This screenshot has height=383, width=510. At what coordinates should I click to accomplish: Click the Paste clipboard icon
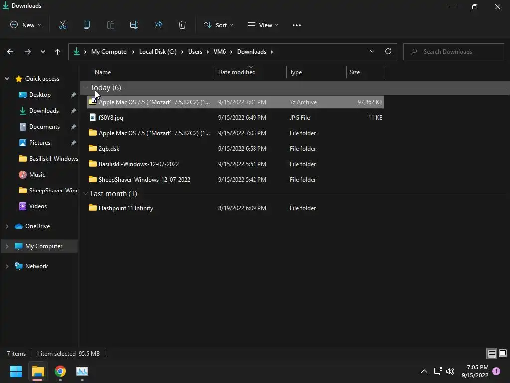pyautogui.click(x=111, y=25)
